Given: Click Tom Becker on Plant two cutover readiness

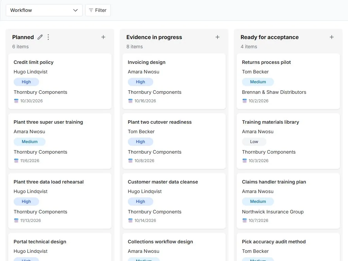Looking at the screenshot, I should coord(141,132).
